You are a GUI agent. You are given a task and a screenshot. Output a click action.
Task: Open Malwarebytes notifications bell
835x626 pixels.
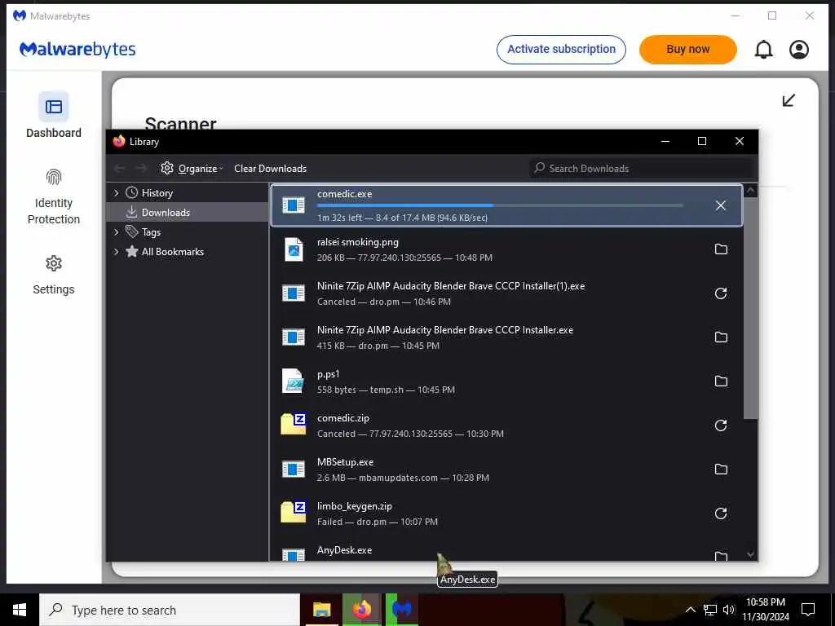coord(763,50)
